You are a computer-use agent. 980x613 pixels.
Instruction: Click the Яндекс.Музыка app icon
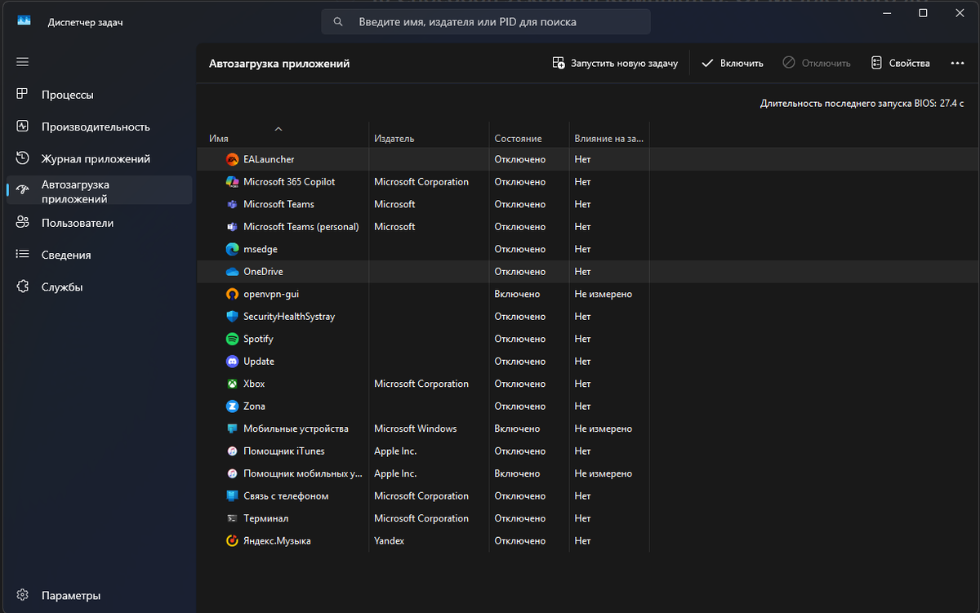tap(233, 540)
